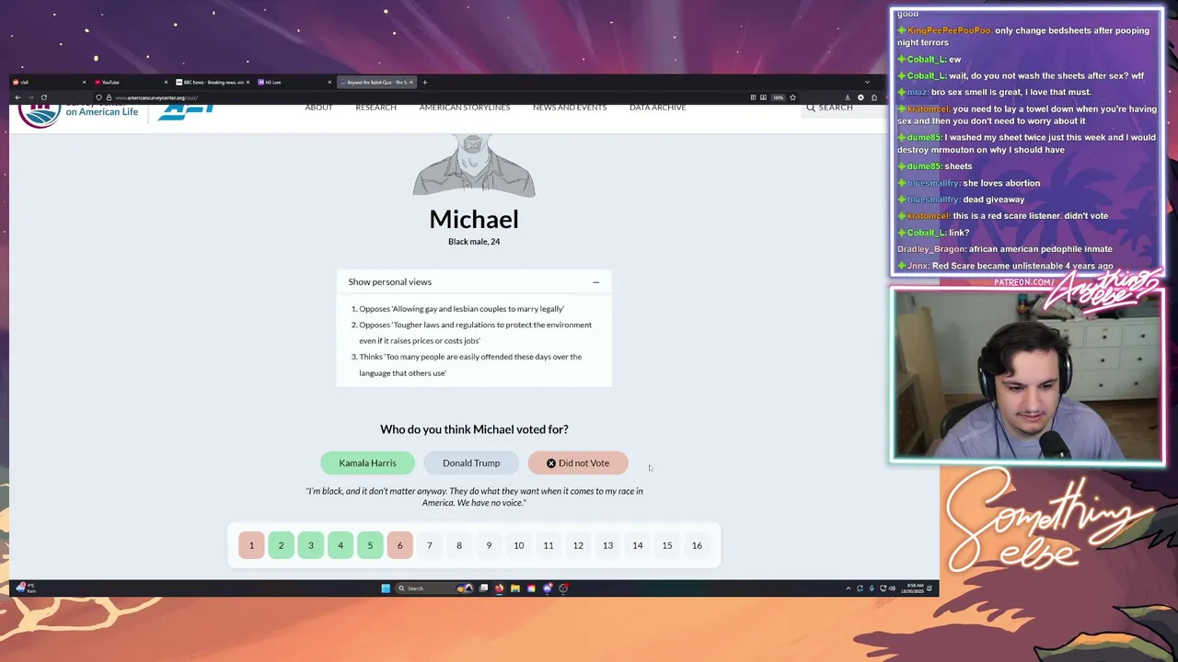Select the Beyond the Ballot Quiz tab
1178x662 pixels.
click(x=375, y=82)
